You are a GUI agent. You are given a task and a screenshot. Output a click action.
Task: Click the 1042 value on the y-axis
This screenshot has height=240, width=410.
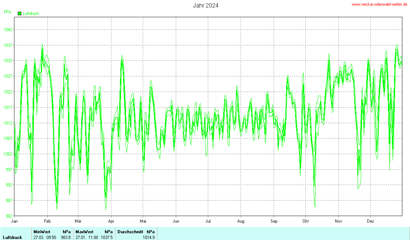tap(8, 30)
